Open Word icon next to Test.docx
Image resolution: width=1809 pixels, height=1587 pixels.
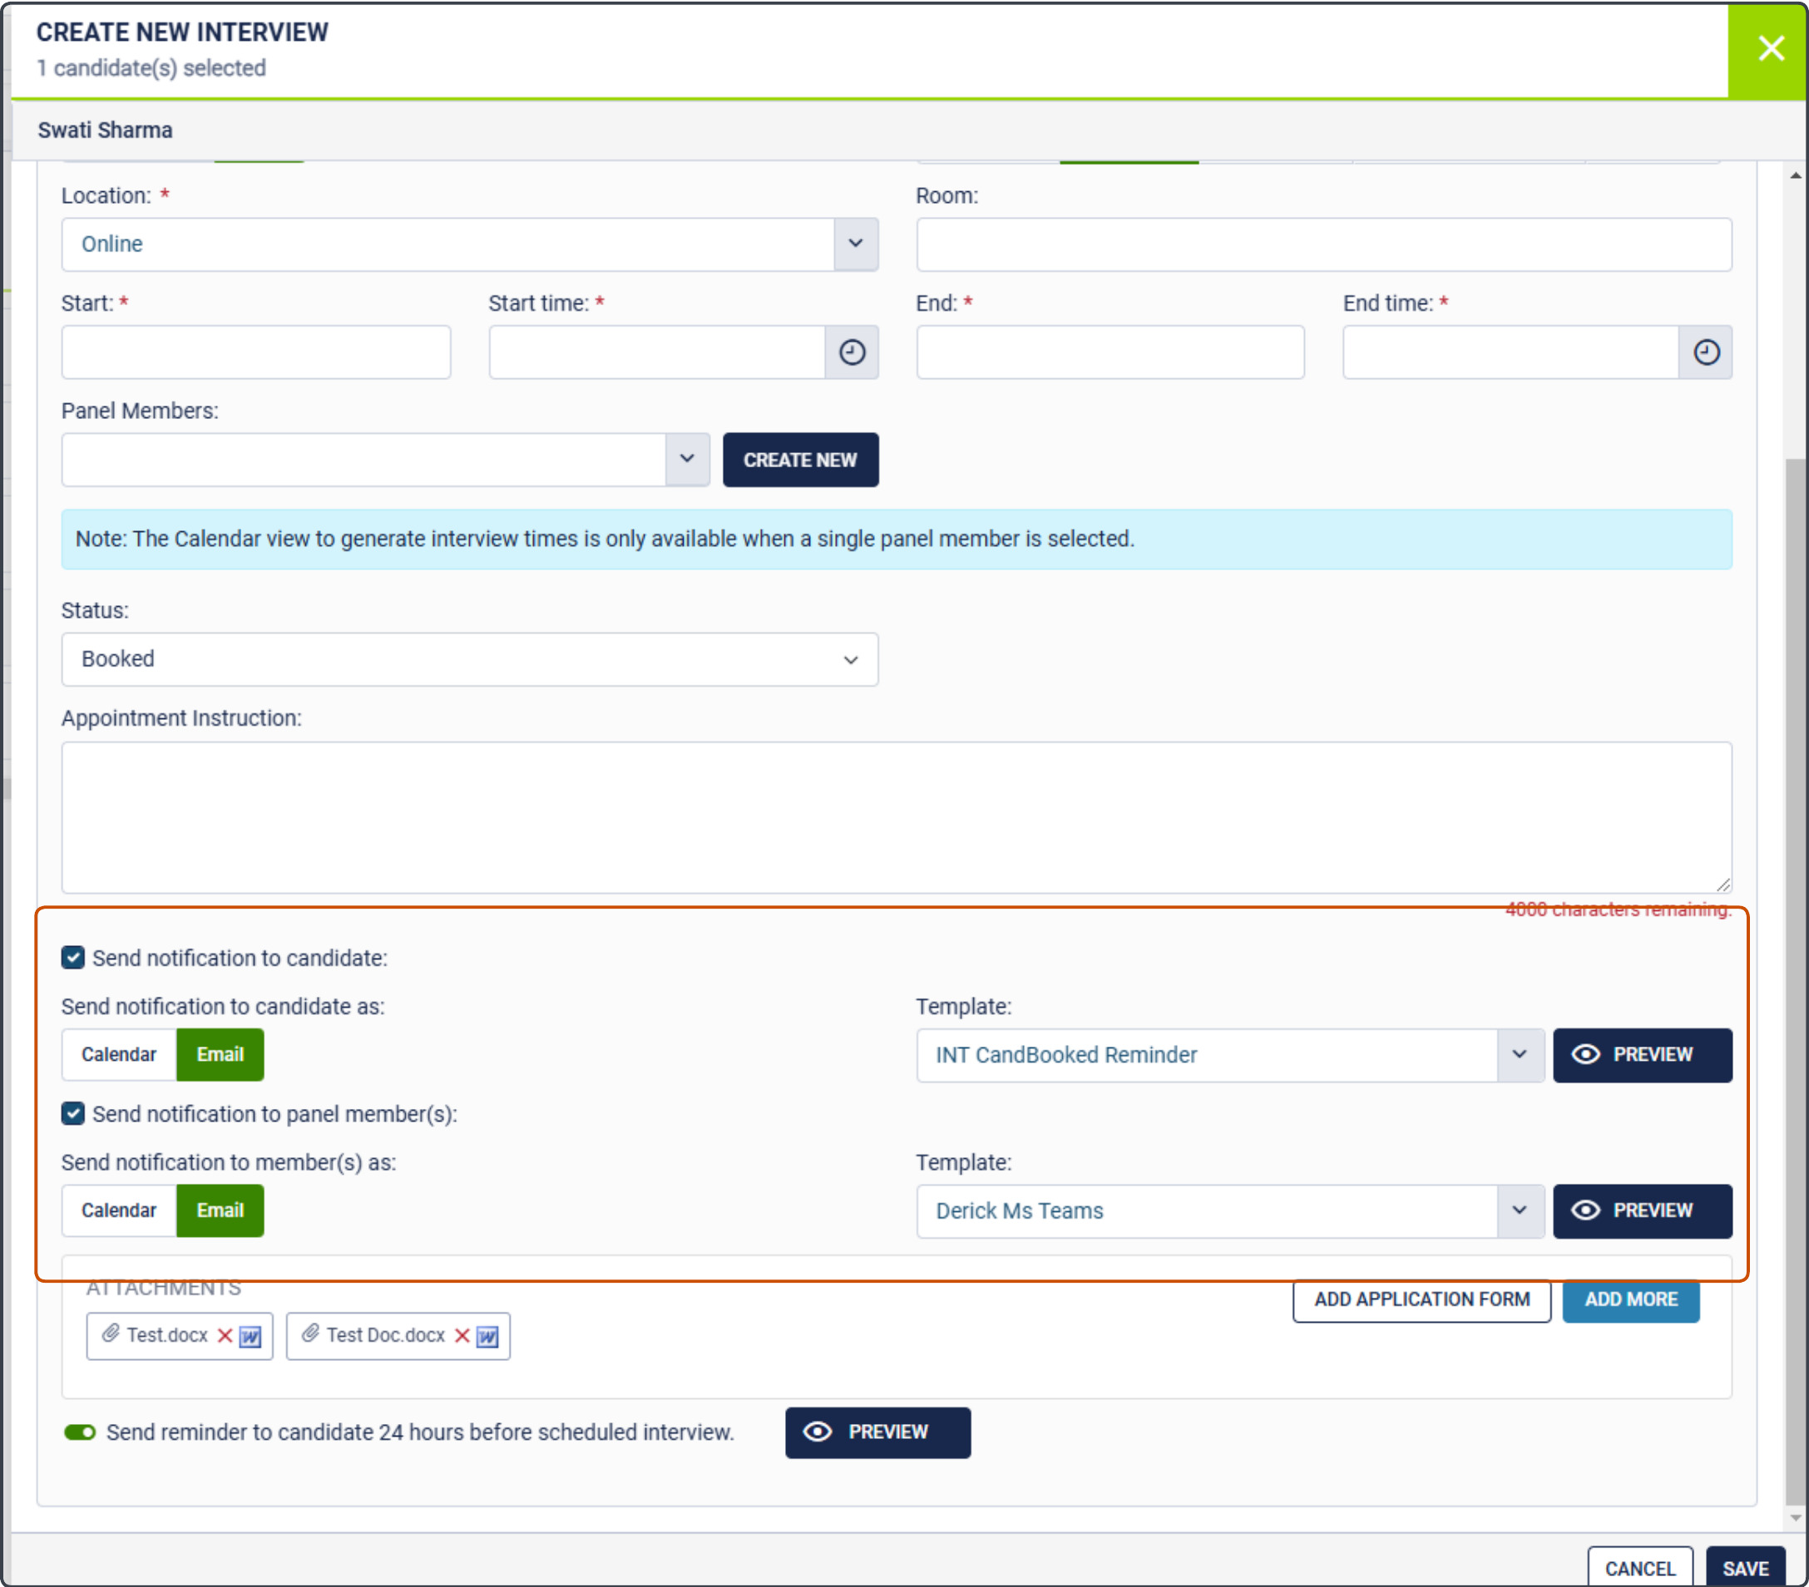click(x=250, y=1336)
